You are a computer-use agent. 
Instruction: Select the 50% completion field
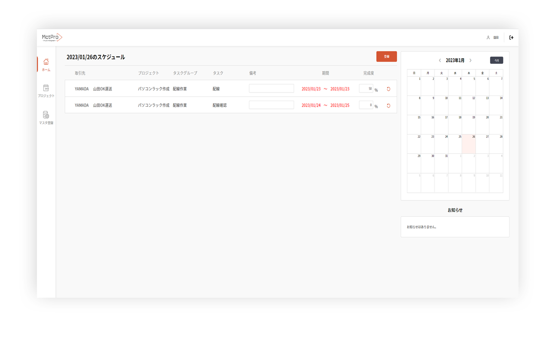366,89
